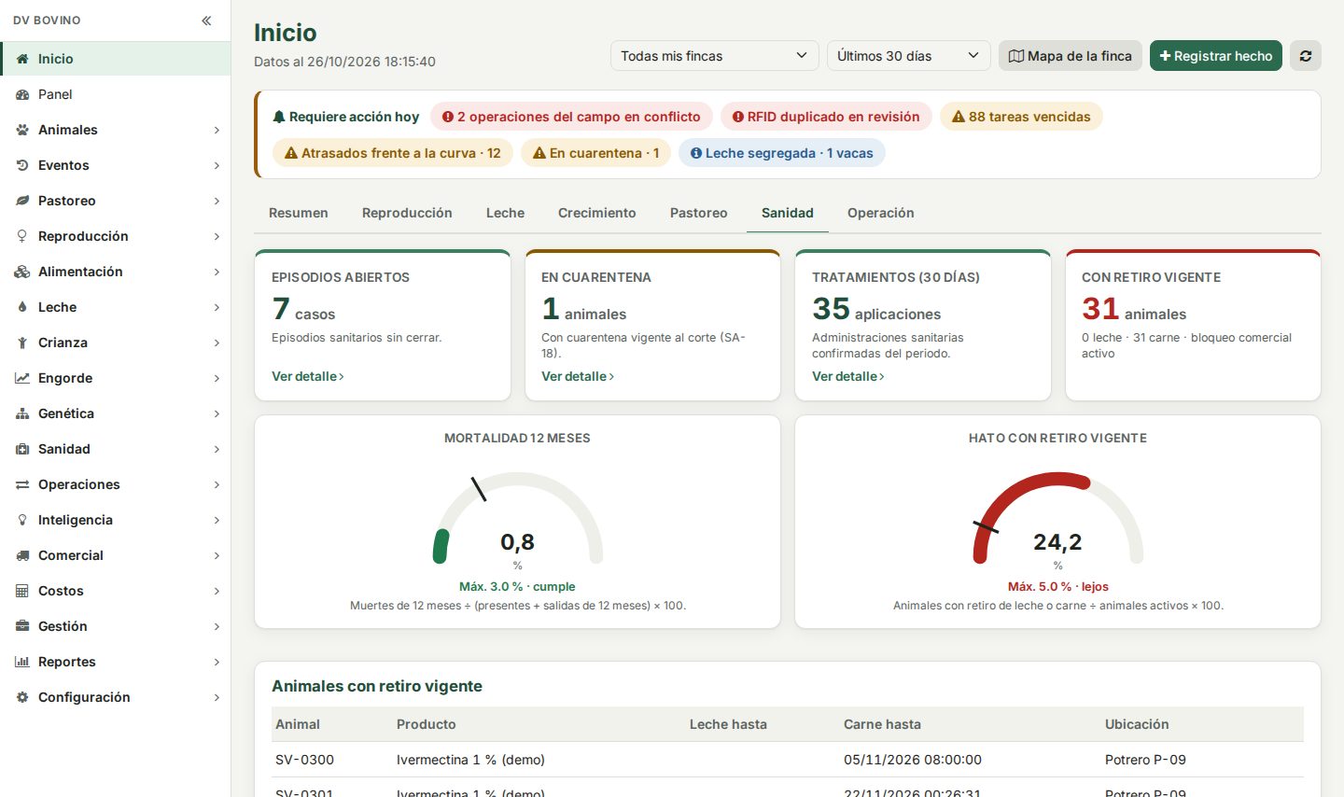Expand the Crianza sidebar chevron
Image resolution: width=1344 pixels, height=797 pixels.
(217, 343)
